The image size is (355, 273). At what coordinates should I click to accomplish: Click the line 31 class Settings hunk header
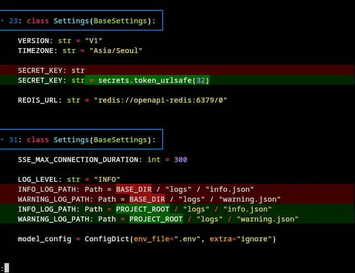(x=81, y=139)
